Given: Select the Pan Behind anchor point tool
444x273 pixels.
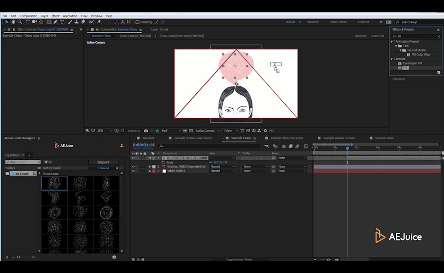Looking at the screenshot, I should coord(41,22).
